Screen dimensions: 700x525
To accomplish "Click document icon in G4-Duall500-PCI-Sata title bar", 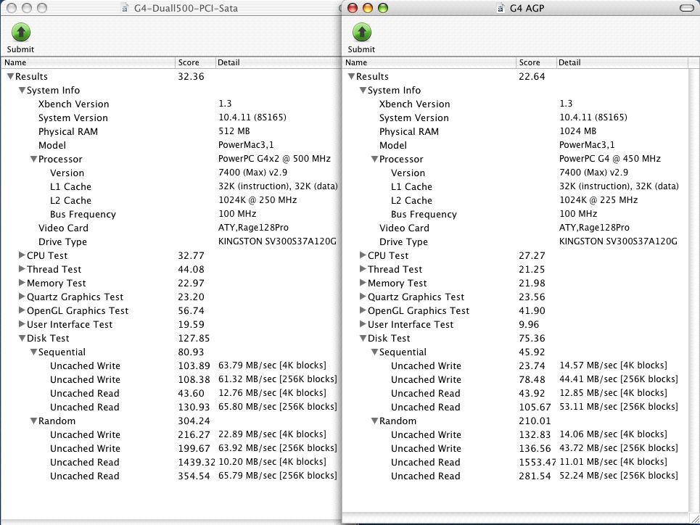I will coord(125,8).
